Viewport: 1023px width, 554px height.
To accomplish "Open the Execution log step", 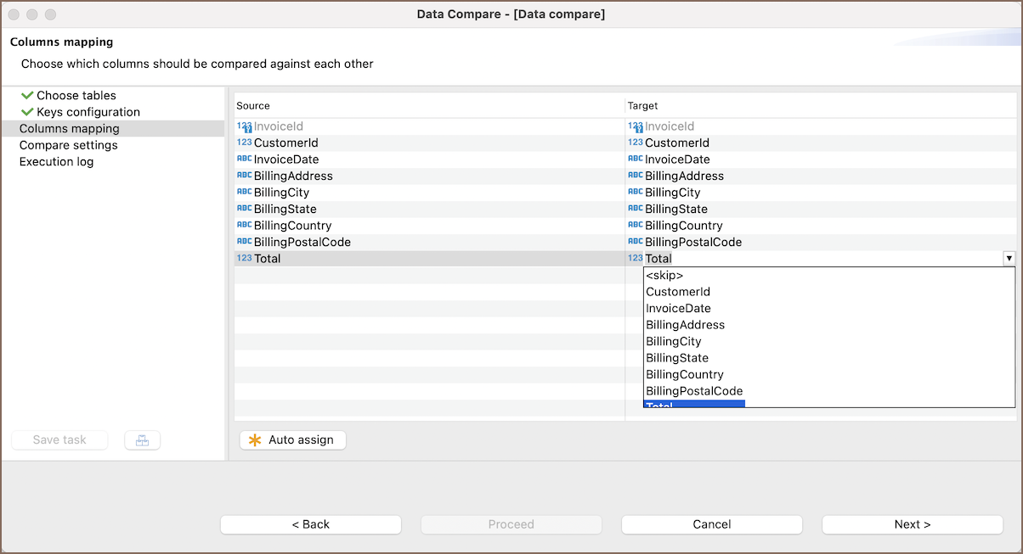I will coord(57,162).
